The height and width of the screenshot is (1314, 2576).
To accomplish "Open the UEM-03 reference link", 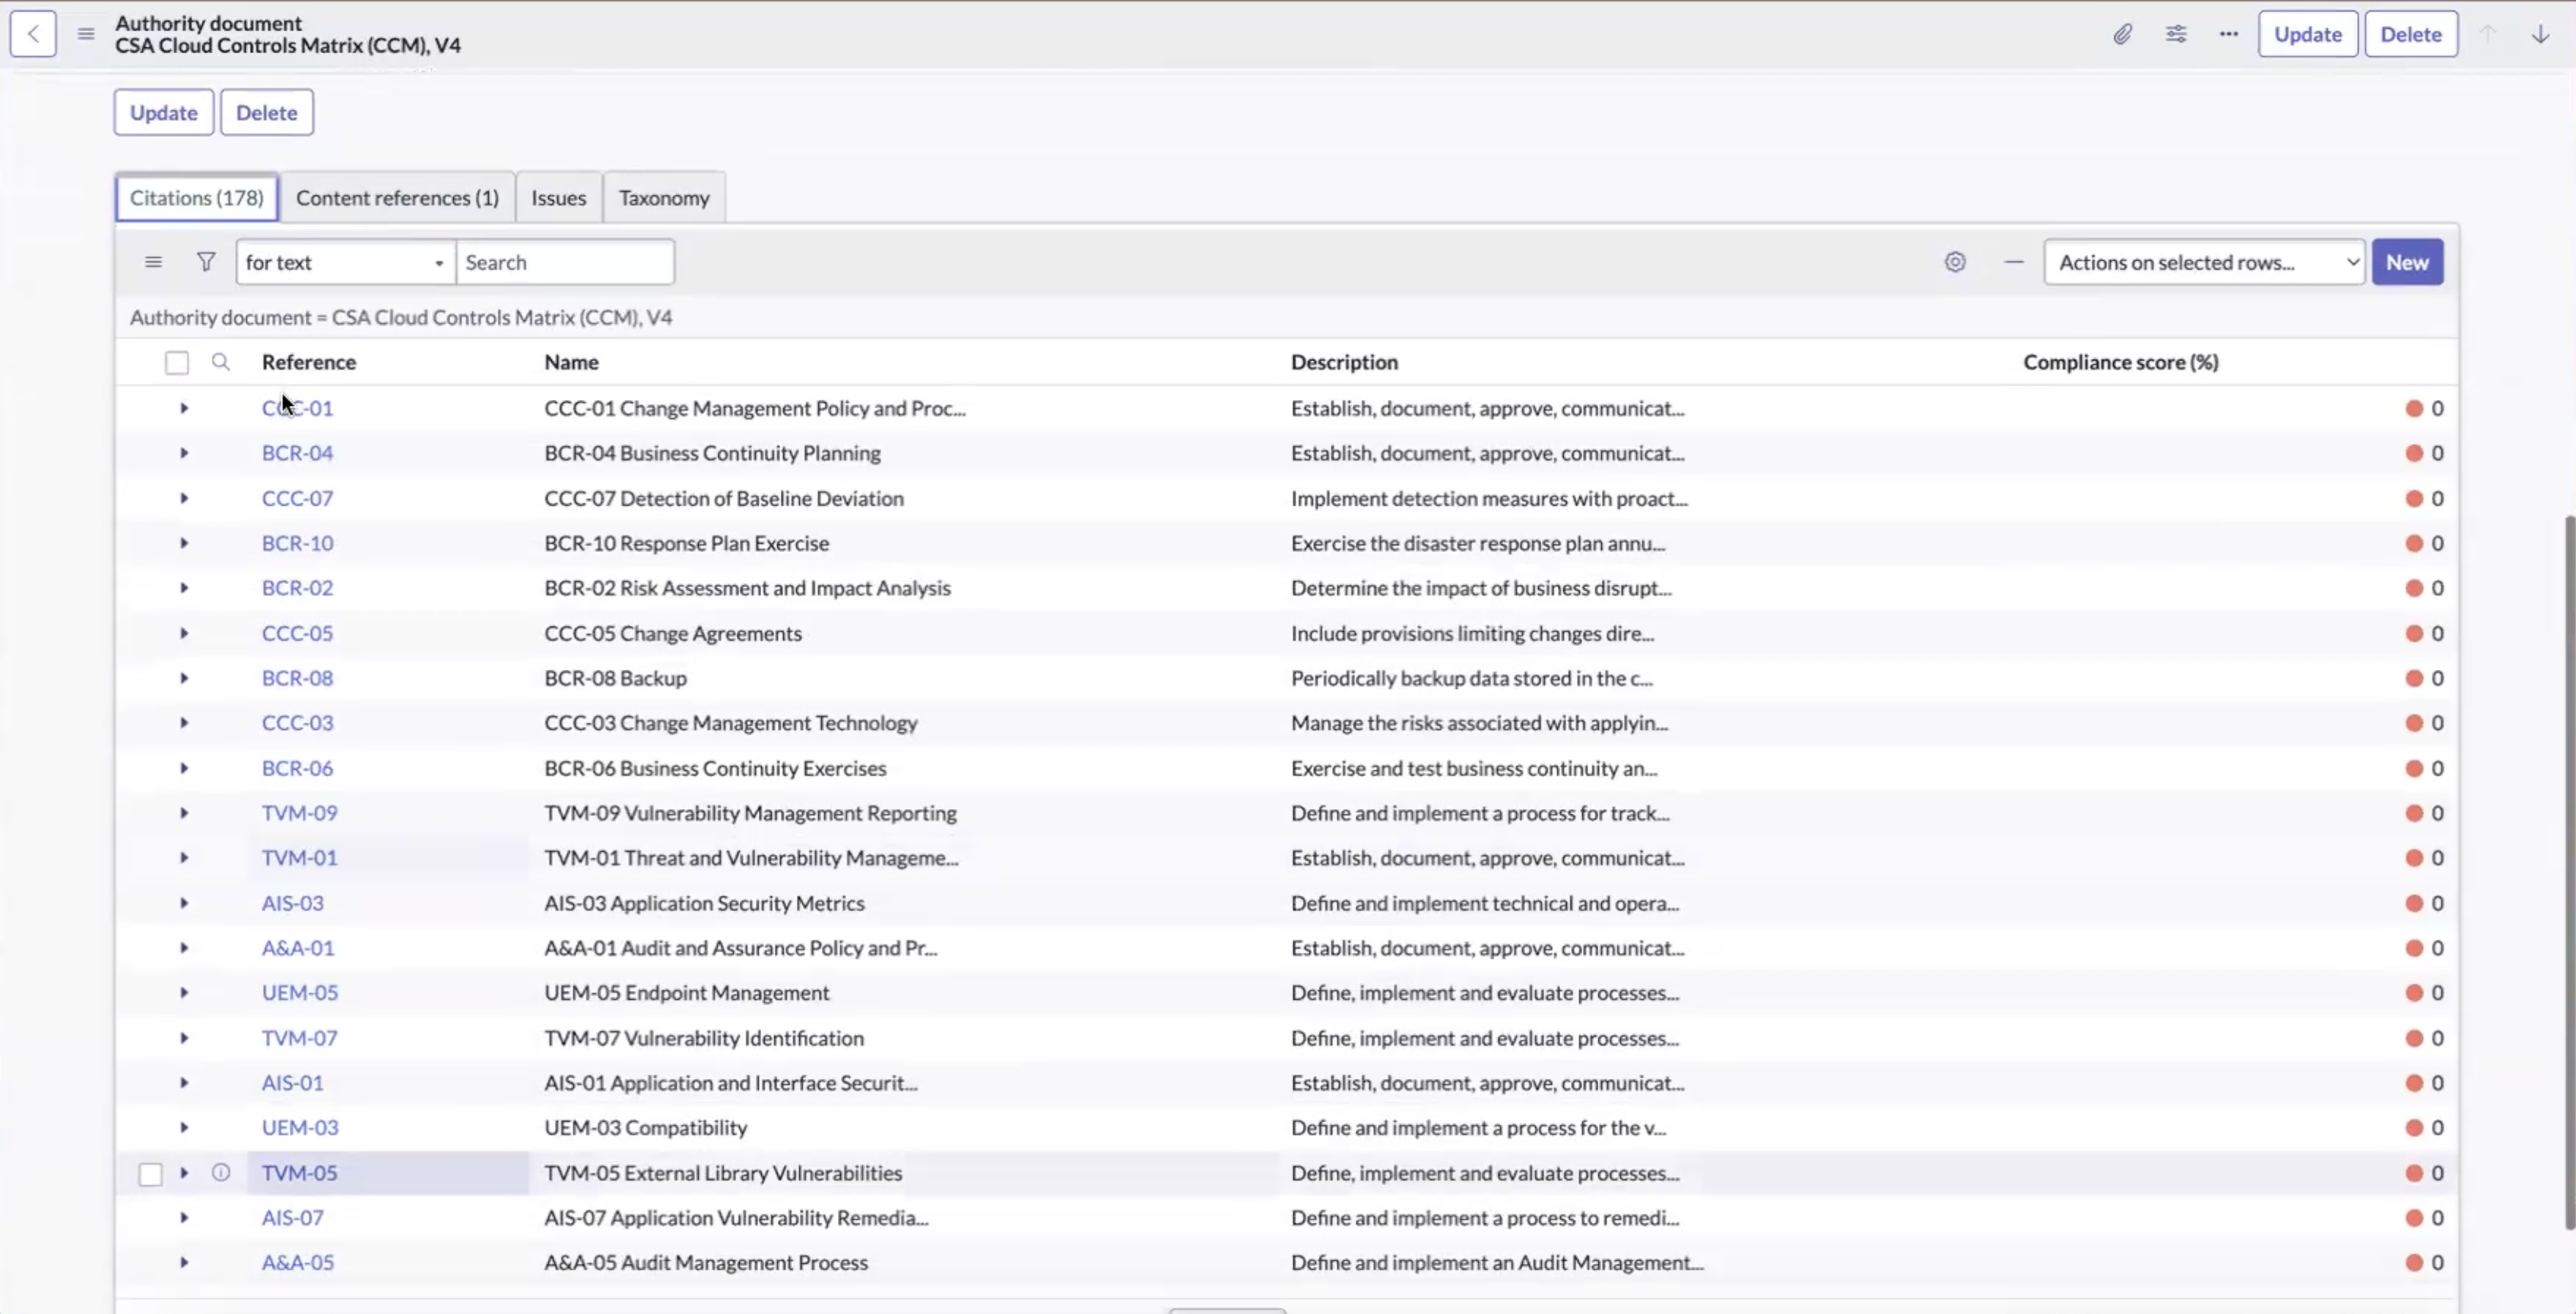I will [x=300, y=1128].
